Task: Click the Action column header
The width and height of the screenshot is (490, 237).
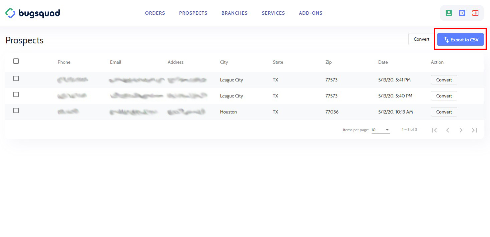Action: [437, 62]
